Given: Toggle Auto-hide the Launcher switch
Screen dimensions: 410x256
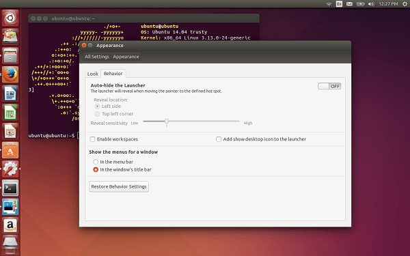Looking at the screenshot, I should pos(329,86).
